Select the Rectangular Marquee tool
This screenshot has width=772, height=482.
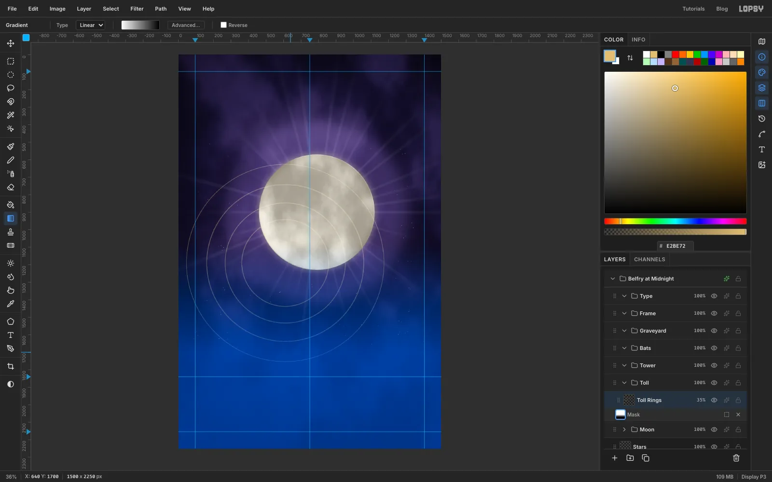coord(11,61)
